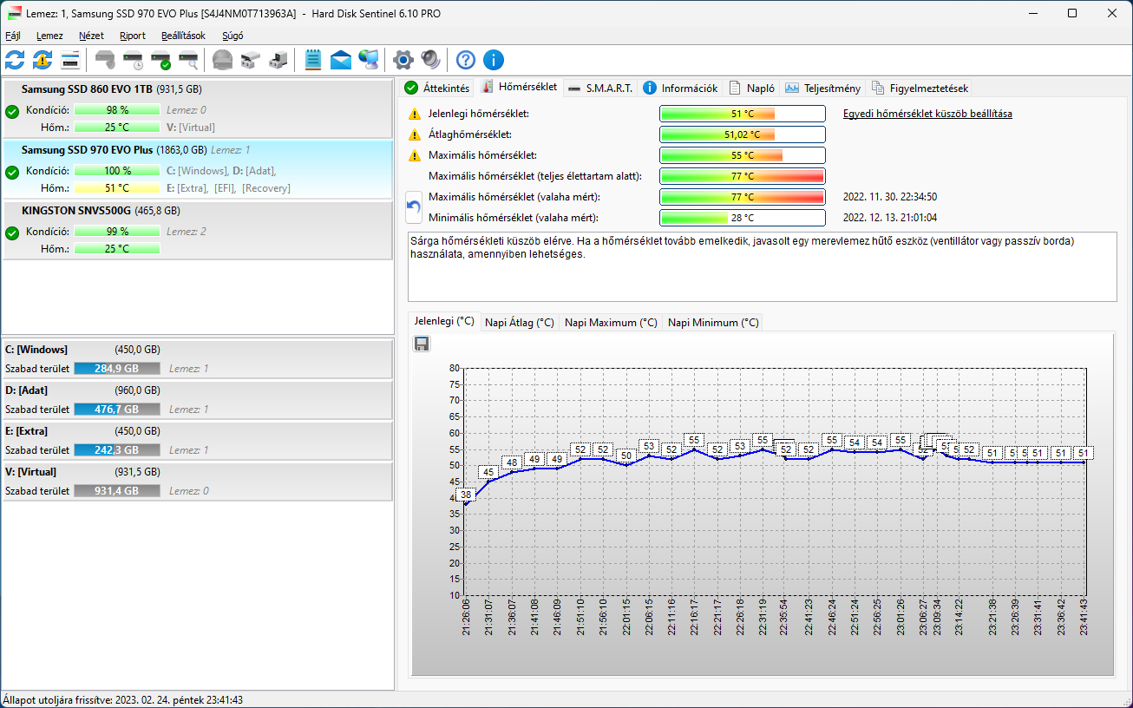Click the 98 % Kondíció bar
This screenshot has height=708, width=1133.
(117, 110)
